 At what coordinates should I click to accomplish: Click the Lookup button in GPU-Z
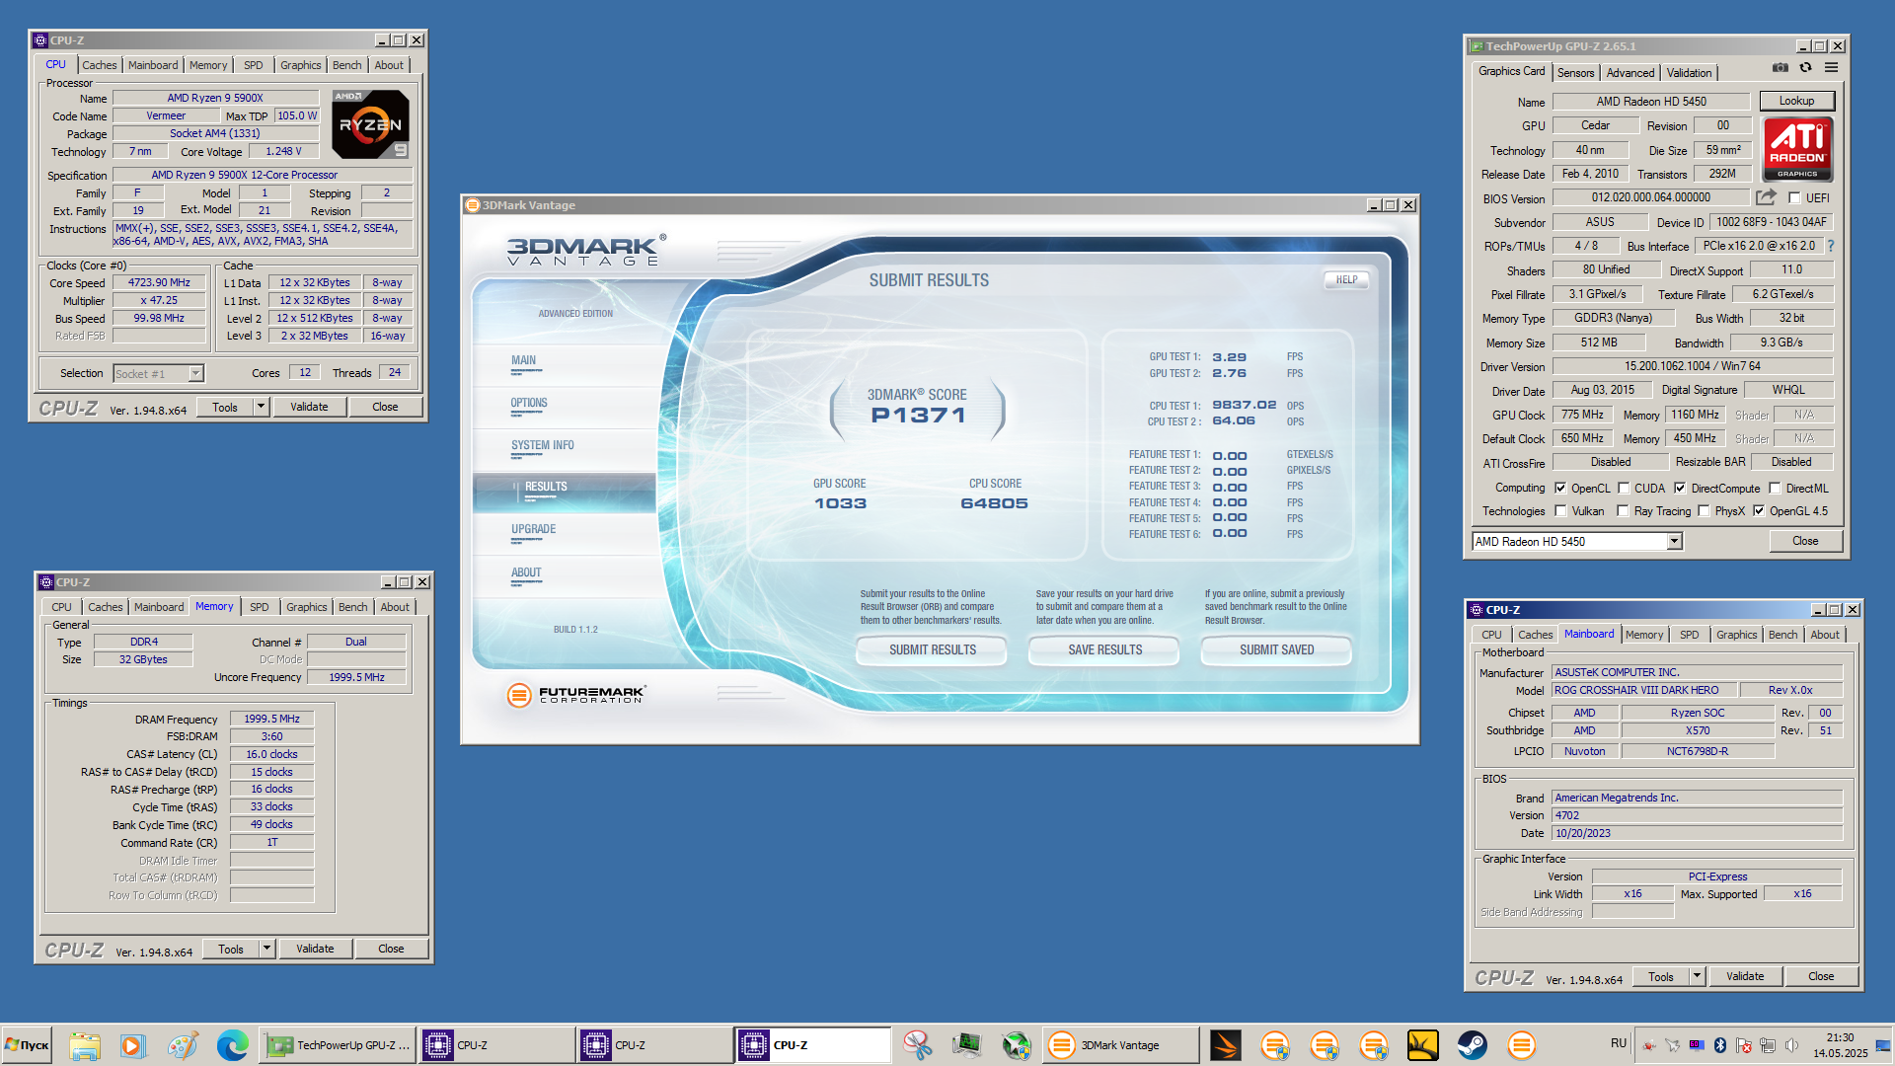click(1796, 101)
